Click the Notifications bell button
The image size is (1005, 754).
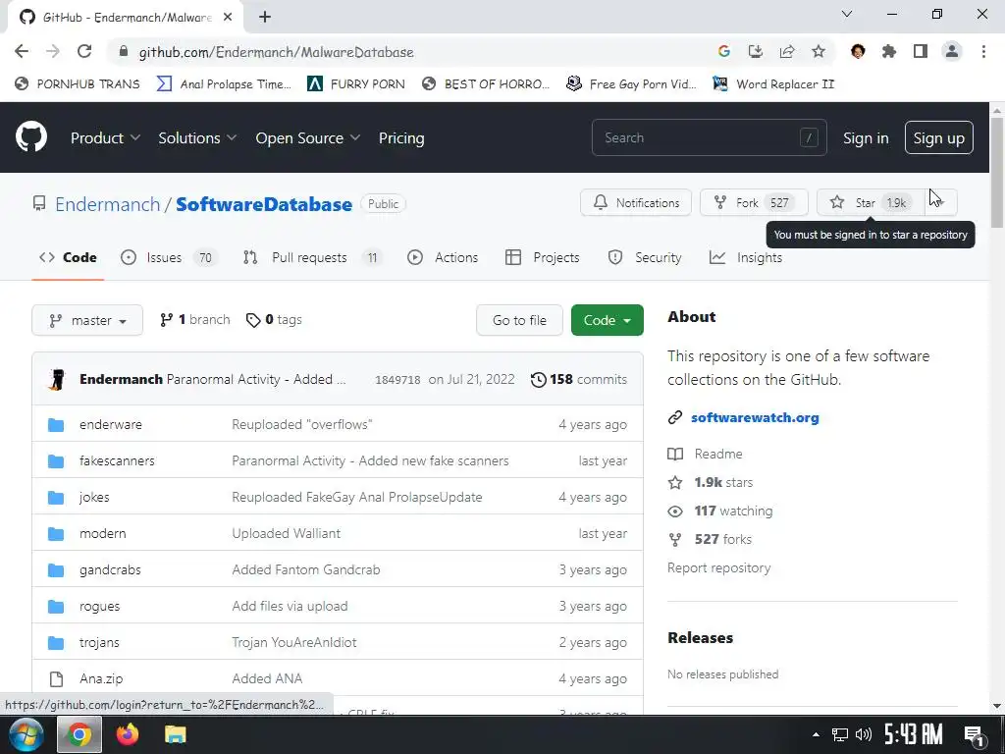[x=636, y=202]
